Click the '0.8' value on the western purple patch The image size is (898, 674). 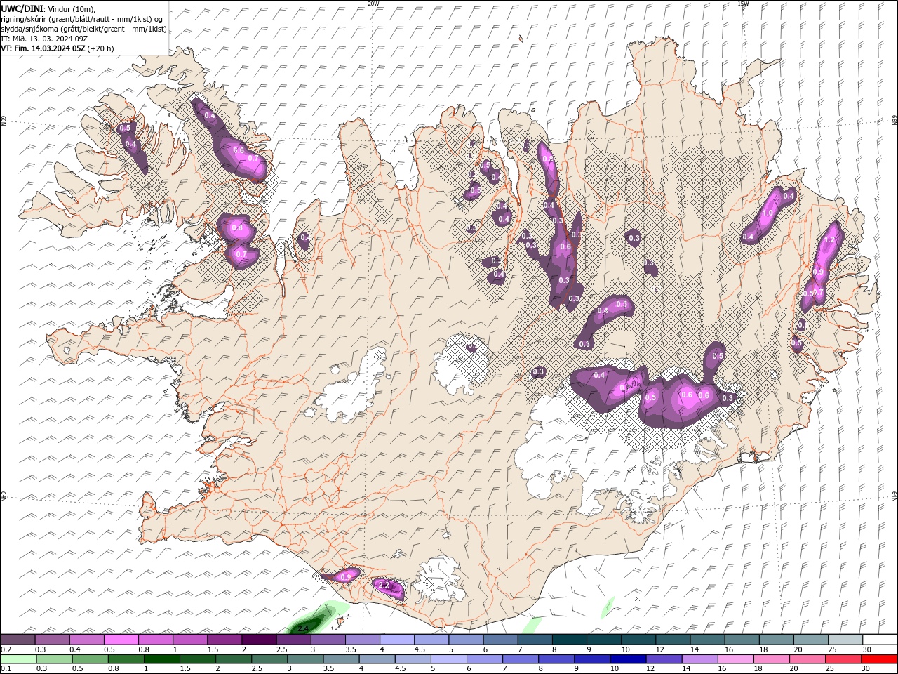(x=236, y=227)
